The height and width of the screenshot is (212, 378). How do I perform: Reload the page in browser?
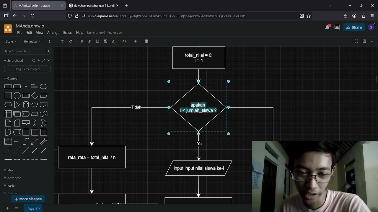click(x=32, y=16)
